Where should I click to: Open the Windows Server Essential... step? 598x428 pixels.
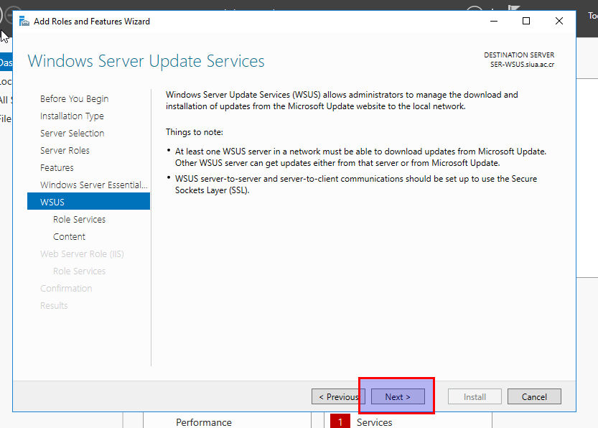[94, 185]
